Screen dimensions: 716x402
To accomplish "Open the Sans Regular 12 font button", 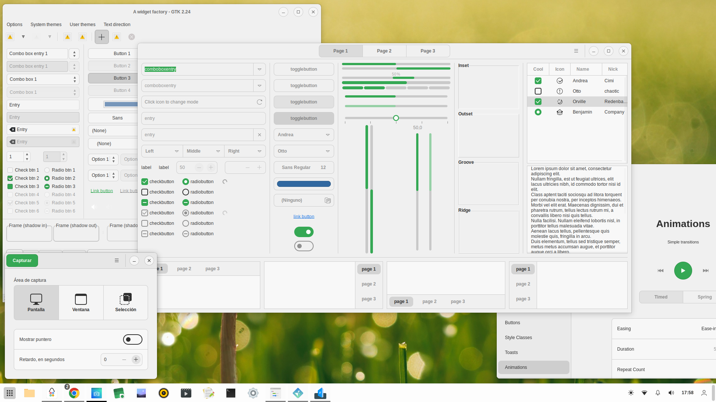I will tap(304, 167).
